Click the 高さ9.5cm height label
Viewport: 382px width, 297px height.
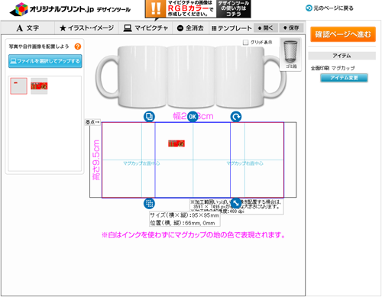point(96,160)
